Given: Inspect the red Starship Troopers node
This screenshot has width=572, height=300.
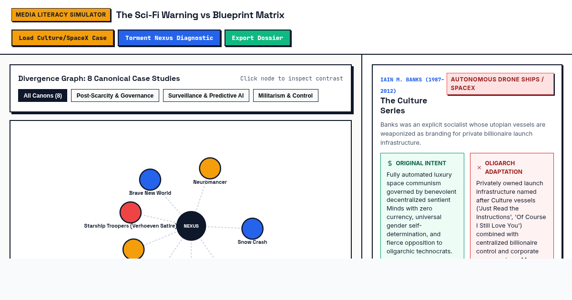Looking at the screenshot, I should coord(131,212).
